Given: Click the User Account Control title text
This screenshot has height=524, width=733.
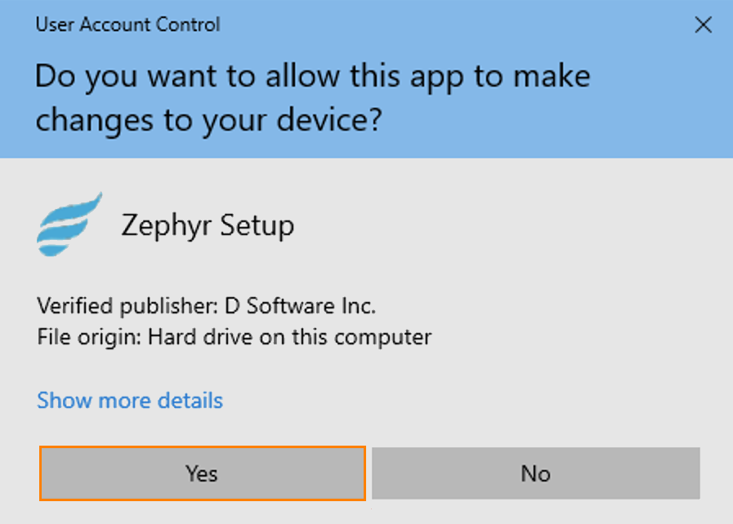Looking at the screenshot, I should pos(127,24).
